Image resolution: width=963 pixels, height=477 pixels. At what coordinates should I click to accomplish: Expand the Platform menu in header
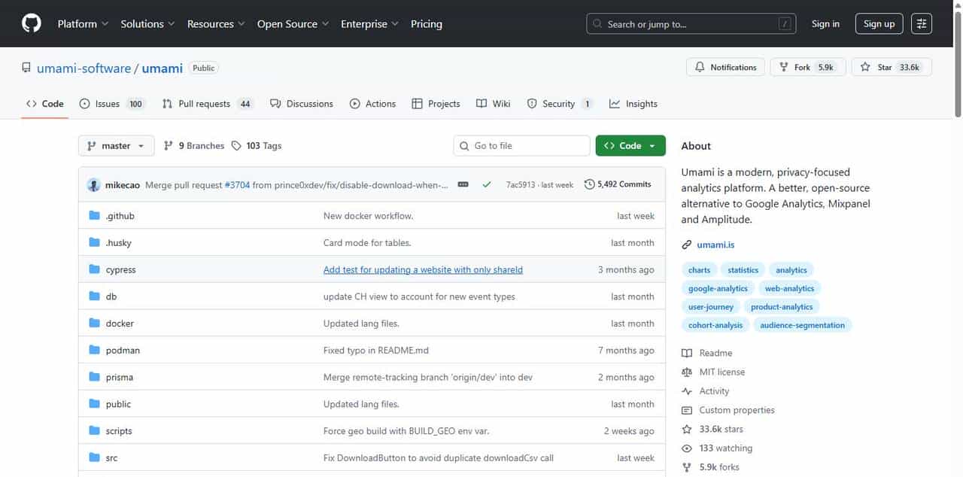click(x=83, y=23)
